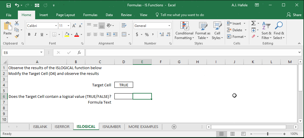Open the font size dropdown
This screenshot has width=304, height=138.
click(x=69, y=26)
